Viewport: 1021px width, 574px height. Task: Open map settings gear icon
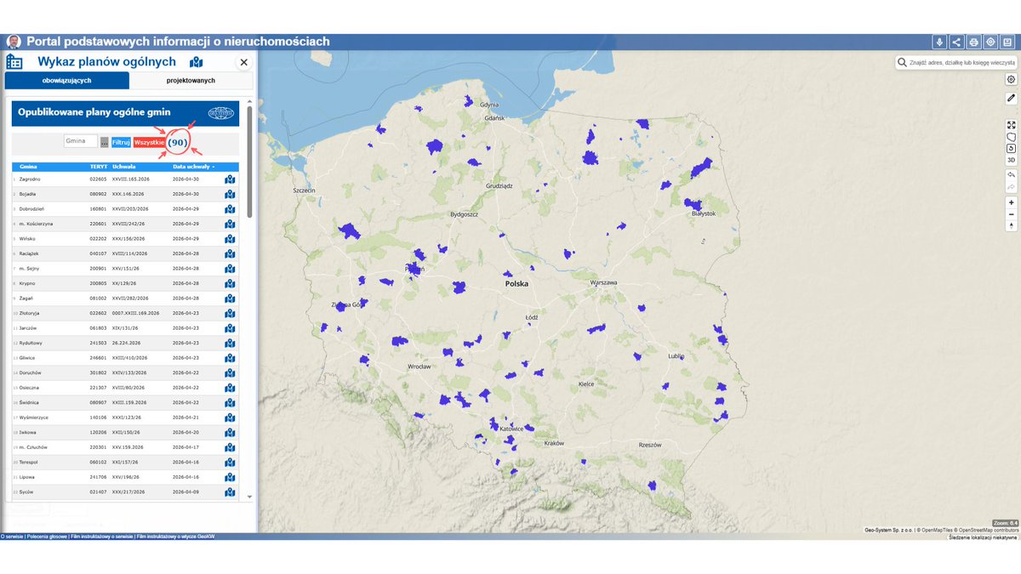point(1011,79)
